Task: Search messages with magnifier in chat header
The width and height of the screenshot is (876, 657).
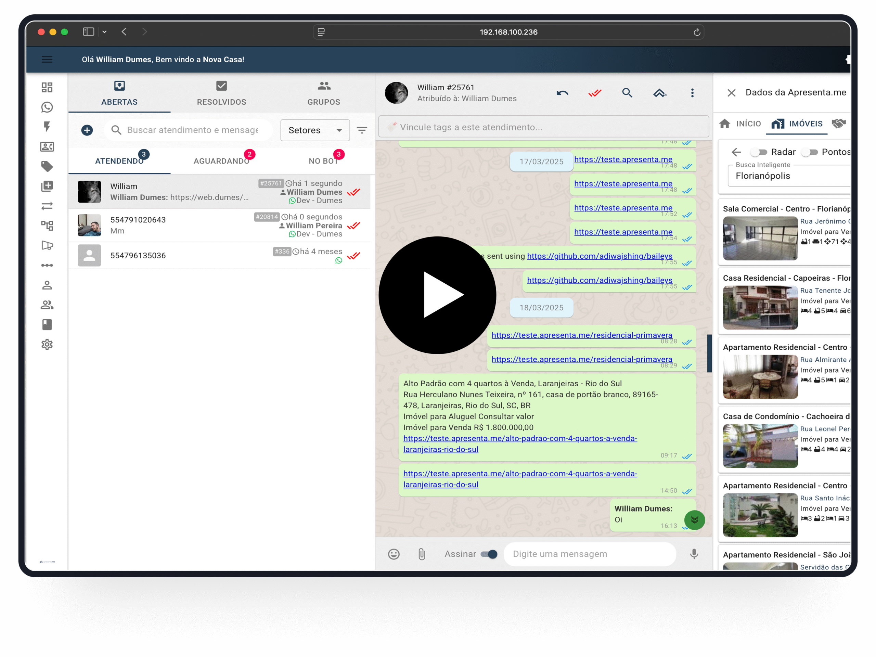Action: [x=627, y=93]
